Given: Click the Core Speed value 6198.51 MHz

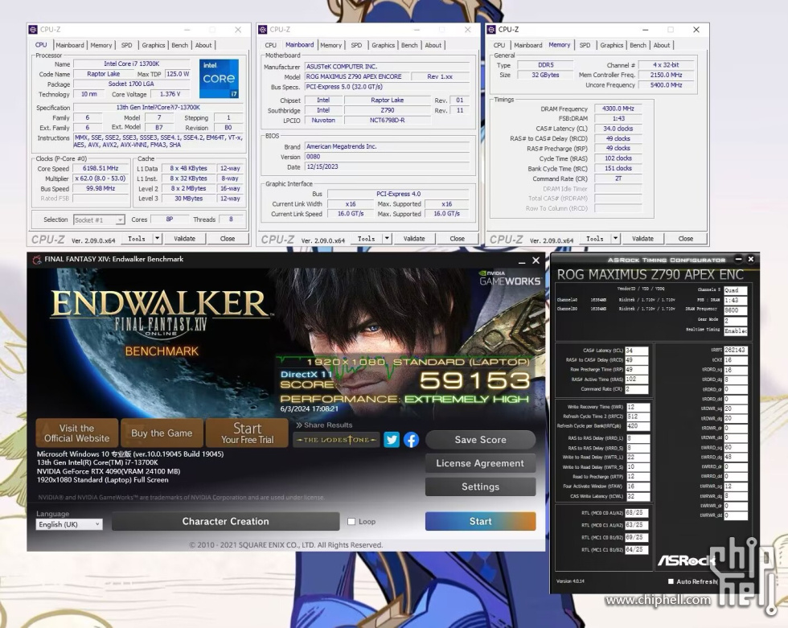Looking at the screenshot, I should [x=101, y=168].
